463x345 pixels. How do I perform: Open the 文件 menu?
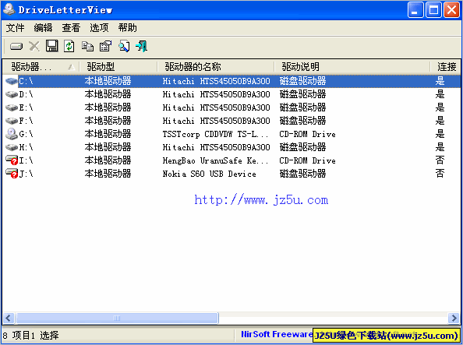tap(15, 28)
